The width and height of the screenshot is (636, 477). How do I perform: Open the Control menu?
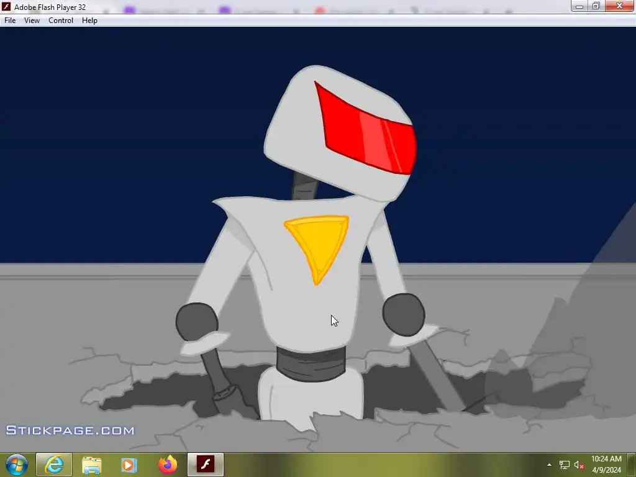click(x=61, y=20)
